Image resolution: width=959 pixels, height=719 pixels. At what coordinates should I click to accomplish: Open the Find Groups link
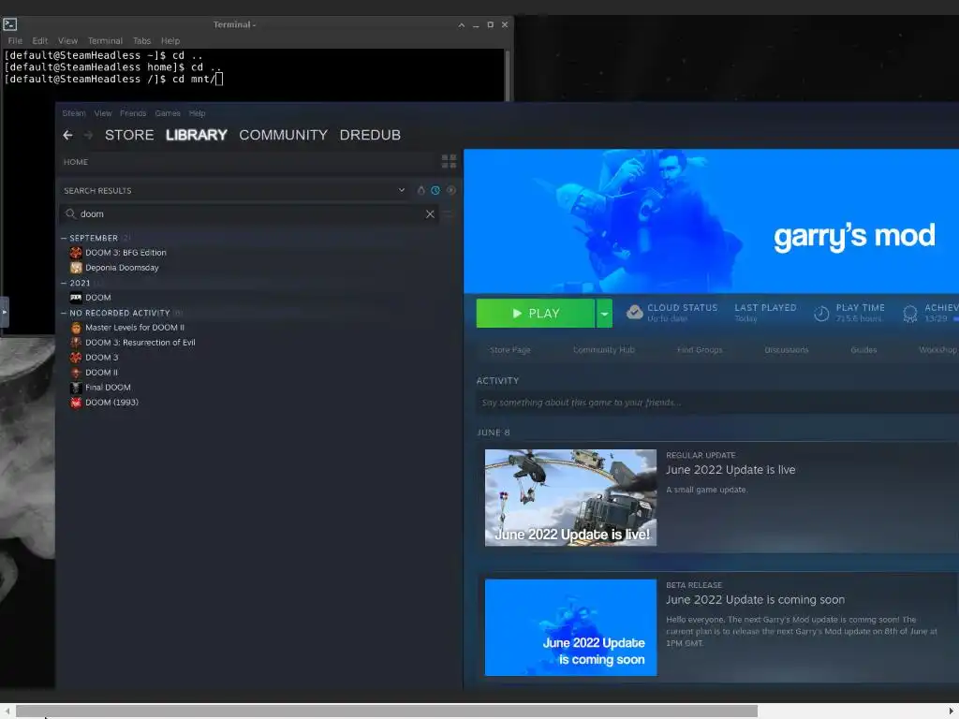click(x=700, y=350)
